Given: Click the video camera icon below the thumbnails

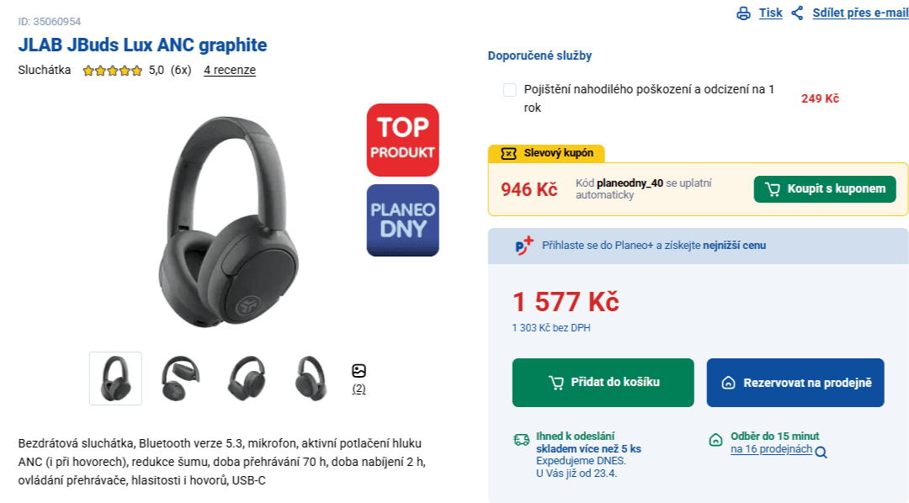Looking at the screenshot, I should point(359,369).
